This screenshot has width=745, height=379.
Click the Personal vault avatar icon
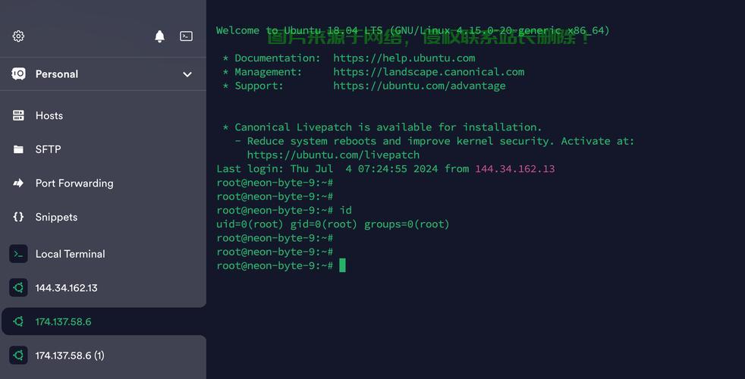[18, 74]
